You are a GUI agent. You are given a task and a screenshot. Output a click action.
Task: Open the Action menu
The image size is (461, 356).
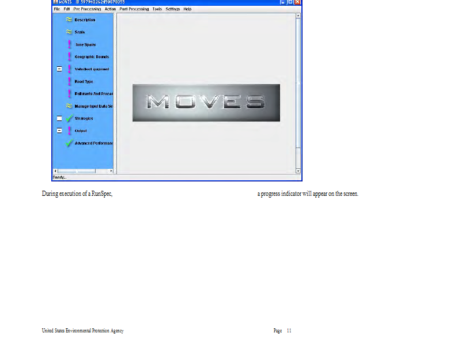point(110,9)
